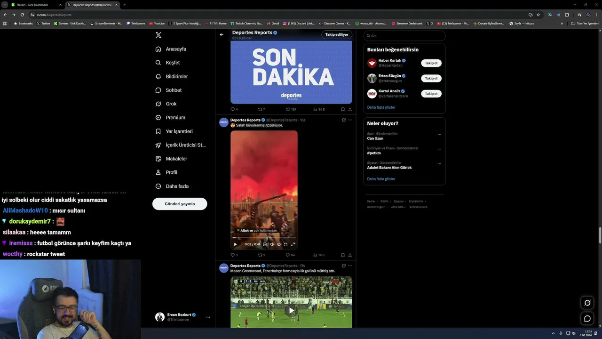
Task: Open more options for Adalet Bakanı Akın Gürlek trend
Action: click(x=439, y=164)
